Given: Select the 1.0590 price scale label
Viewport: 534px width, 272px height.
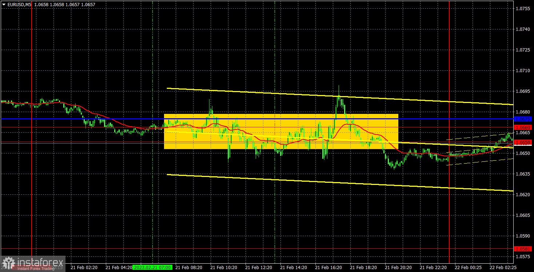Looking at the screenshot, I should (522, 236).
